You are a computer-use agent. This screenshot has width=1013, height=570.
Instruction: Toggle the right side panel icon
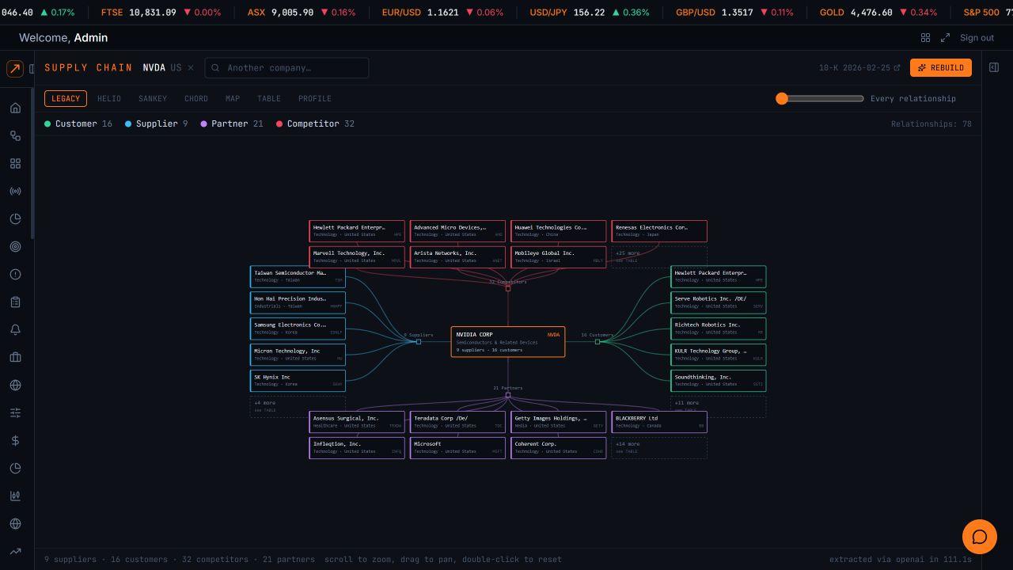tap(994, 67)
